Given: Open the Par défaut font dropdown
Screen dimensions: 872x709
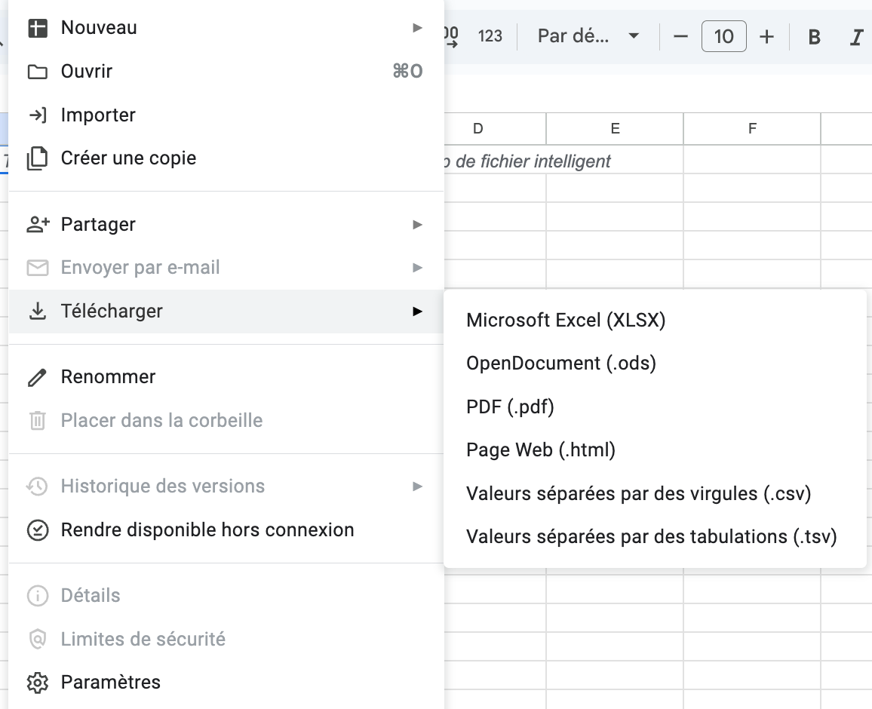Looking at the screenshot, I should 587,35.
